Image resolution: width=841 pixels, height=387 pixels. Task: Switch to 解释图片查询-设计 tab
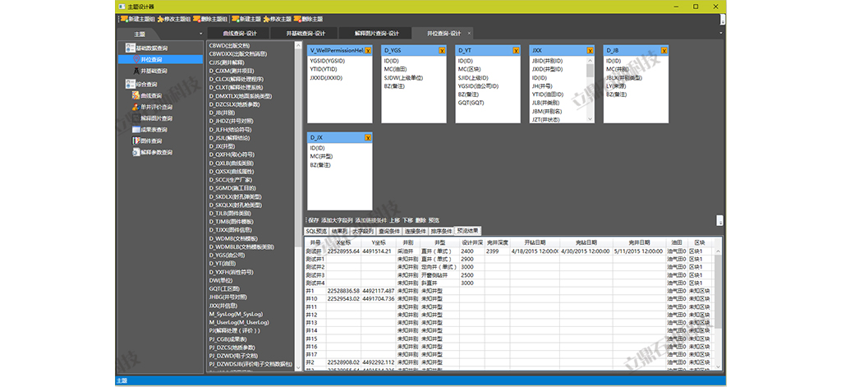(x=376, y=34)
